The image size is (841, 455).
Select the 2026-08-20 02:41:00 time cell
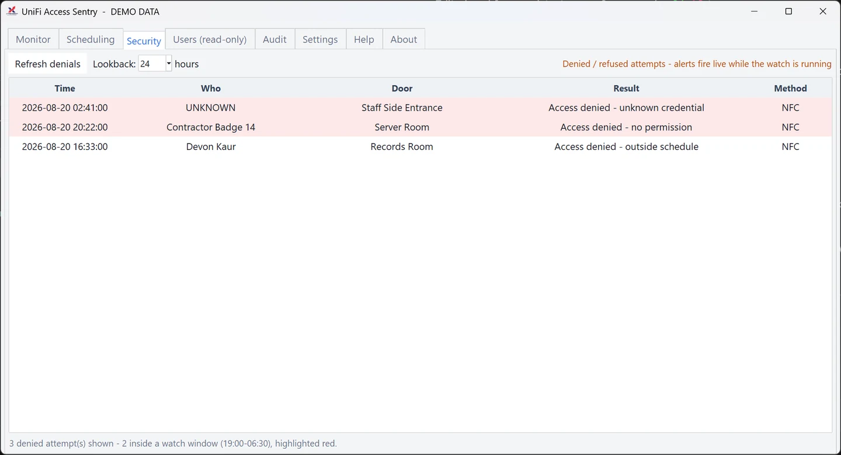[x=65, y=107]
